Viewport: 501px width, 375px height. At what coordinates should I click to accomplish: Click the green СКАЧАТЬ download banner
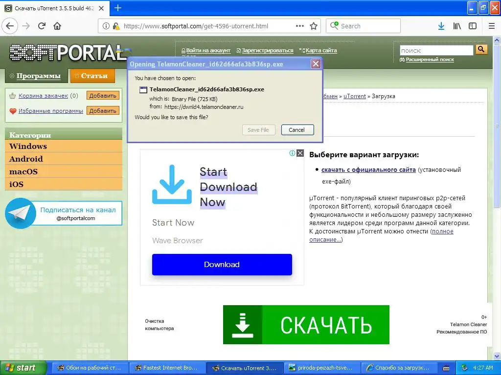coord(306,325)
